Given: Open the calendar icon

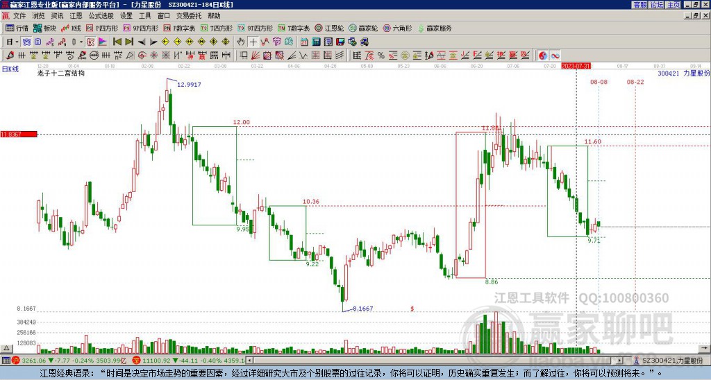Looking at the screenshot, I should pyautogui.click(x=304, y=42).
